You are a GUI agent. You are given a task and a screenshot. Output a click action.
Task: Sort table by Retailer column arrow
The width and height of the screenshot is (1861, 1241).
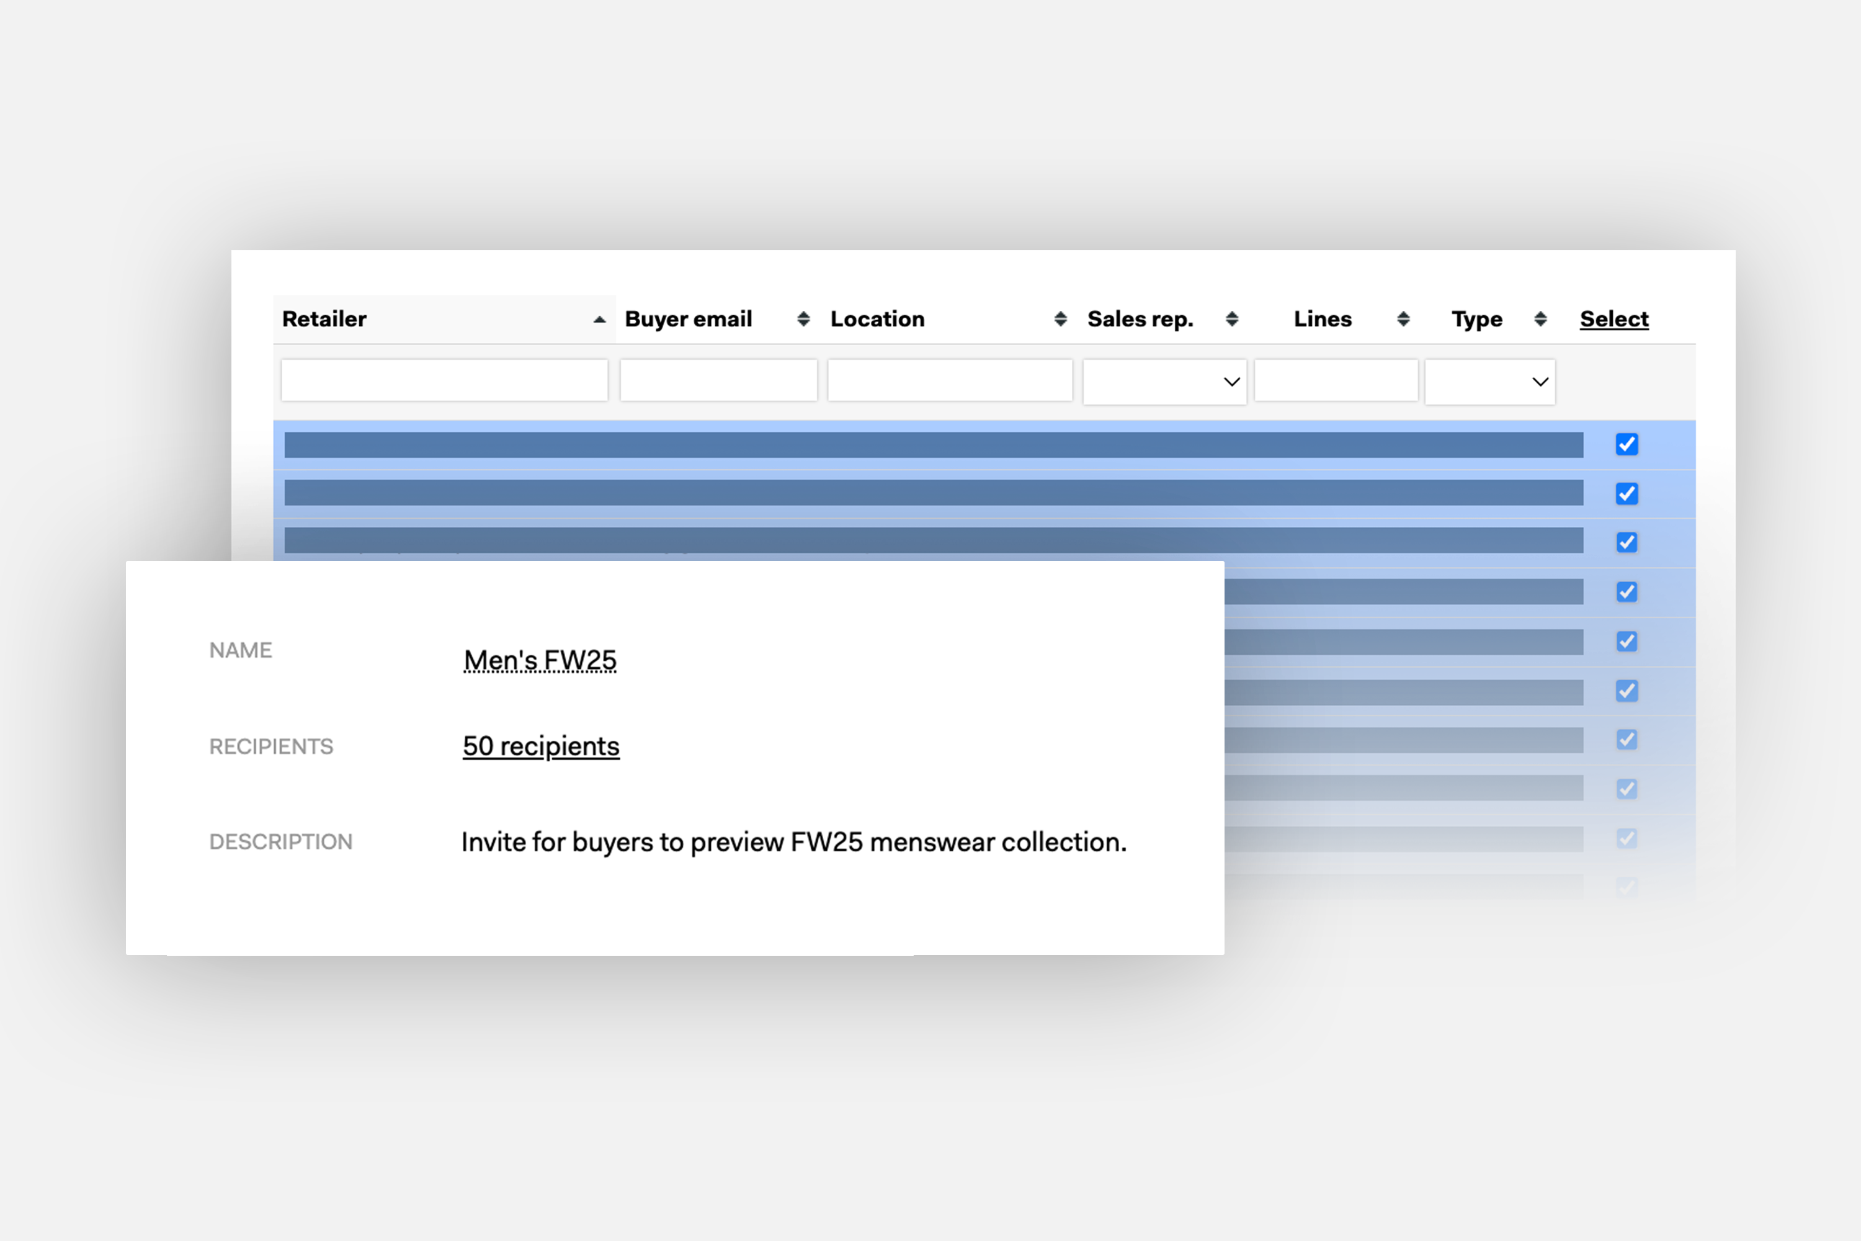tap(599, 320)
